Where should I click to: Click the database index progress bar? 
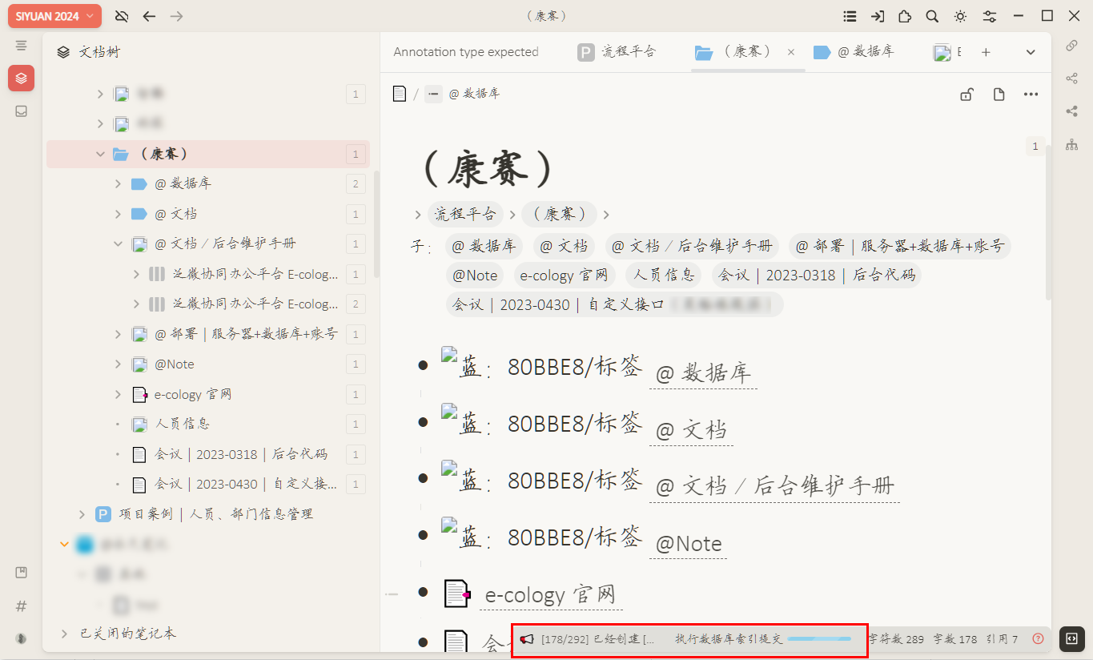[x=819, y=639]
